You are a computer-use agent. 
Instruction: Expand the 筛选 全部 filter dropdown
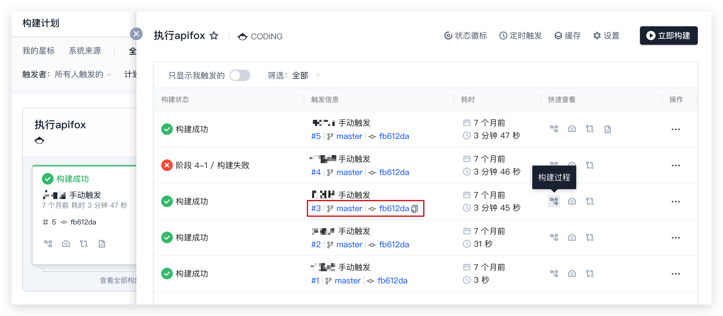pos(306,75)
